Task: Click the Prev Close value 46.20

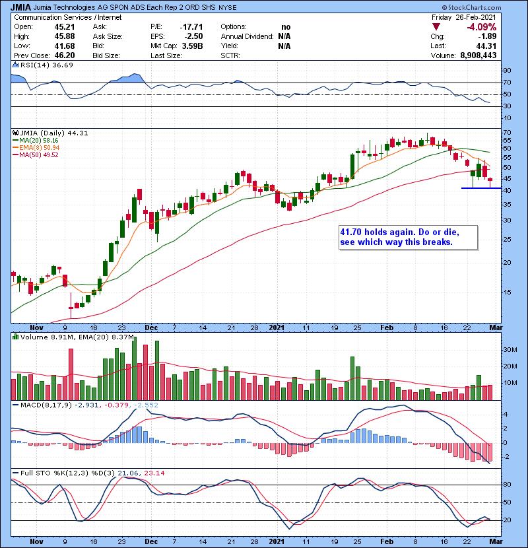Action: tap(65, 55)
